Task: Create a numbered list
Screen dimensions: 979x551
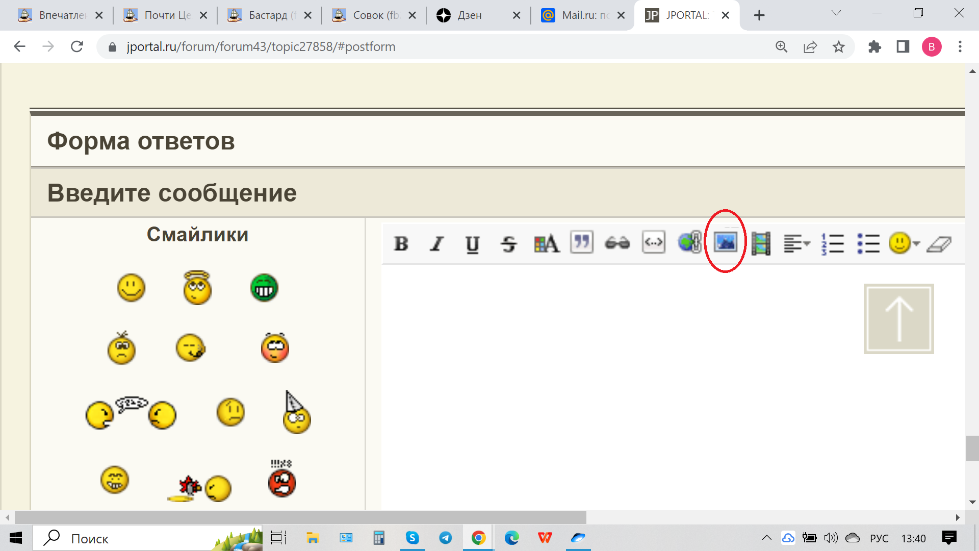Action: click(833, 243)
